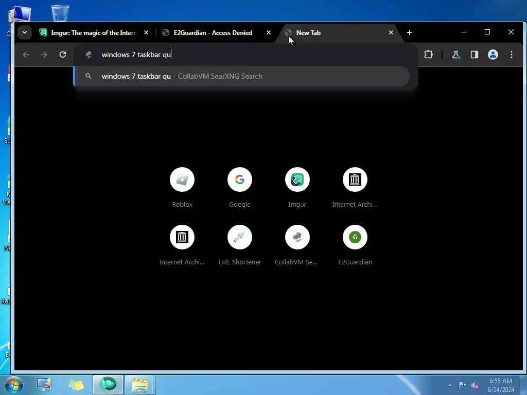Open Internet Archive shortcut beside Imgur
Image resolution: width=527 pixels, height=395 pixels.
pos(355,179)
